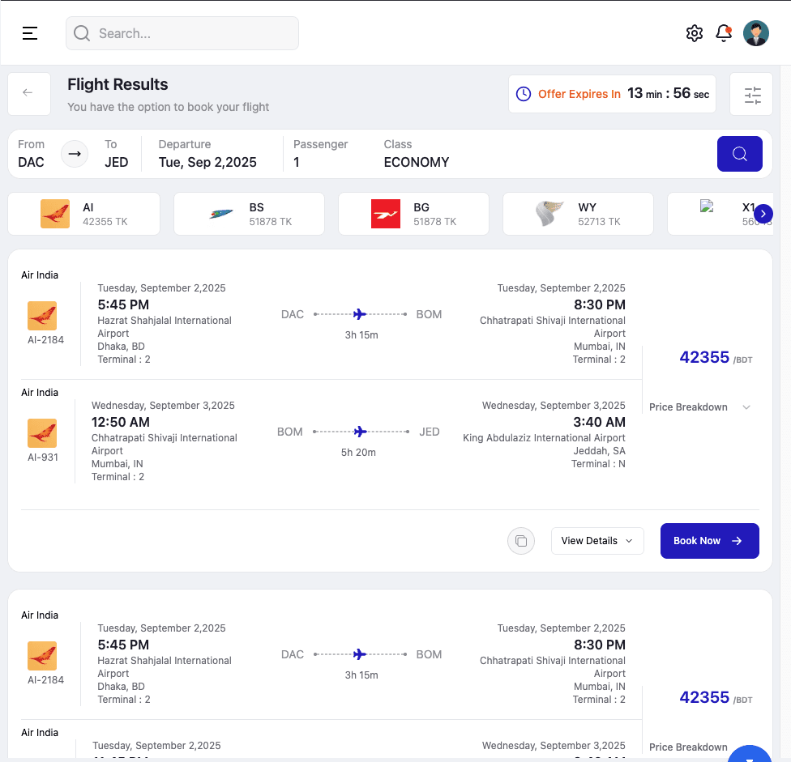Click the Air India logo on AI tab
This screenshot has width=791, height=762.
[55, 214]
